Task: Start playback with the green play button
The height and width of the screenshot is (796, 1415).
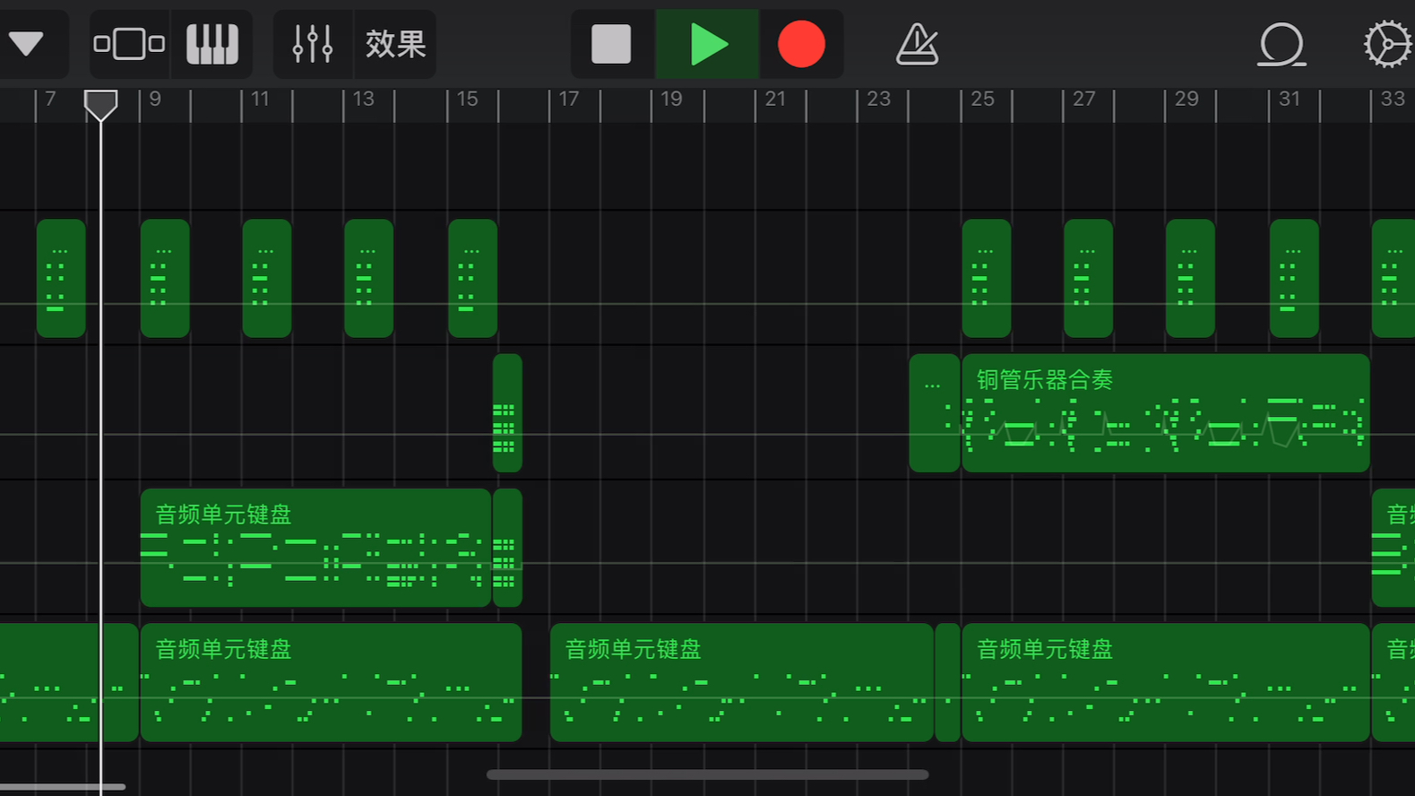Action: [x=709, y=44]
